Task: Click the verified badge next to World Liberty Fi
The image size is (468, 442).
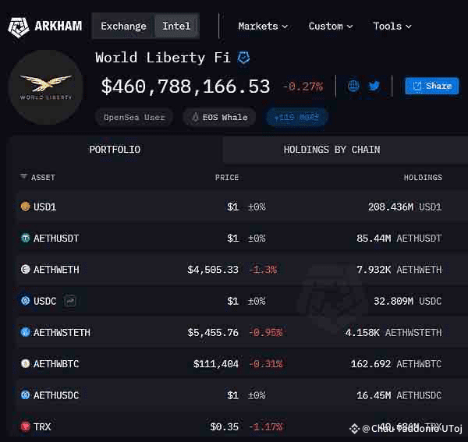Action: click(x=243, y=58)
